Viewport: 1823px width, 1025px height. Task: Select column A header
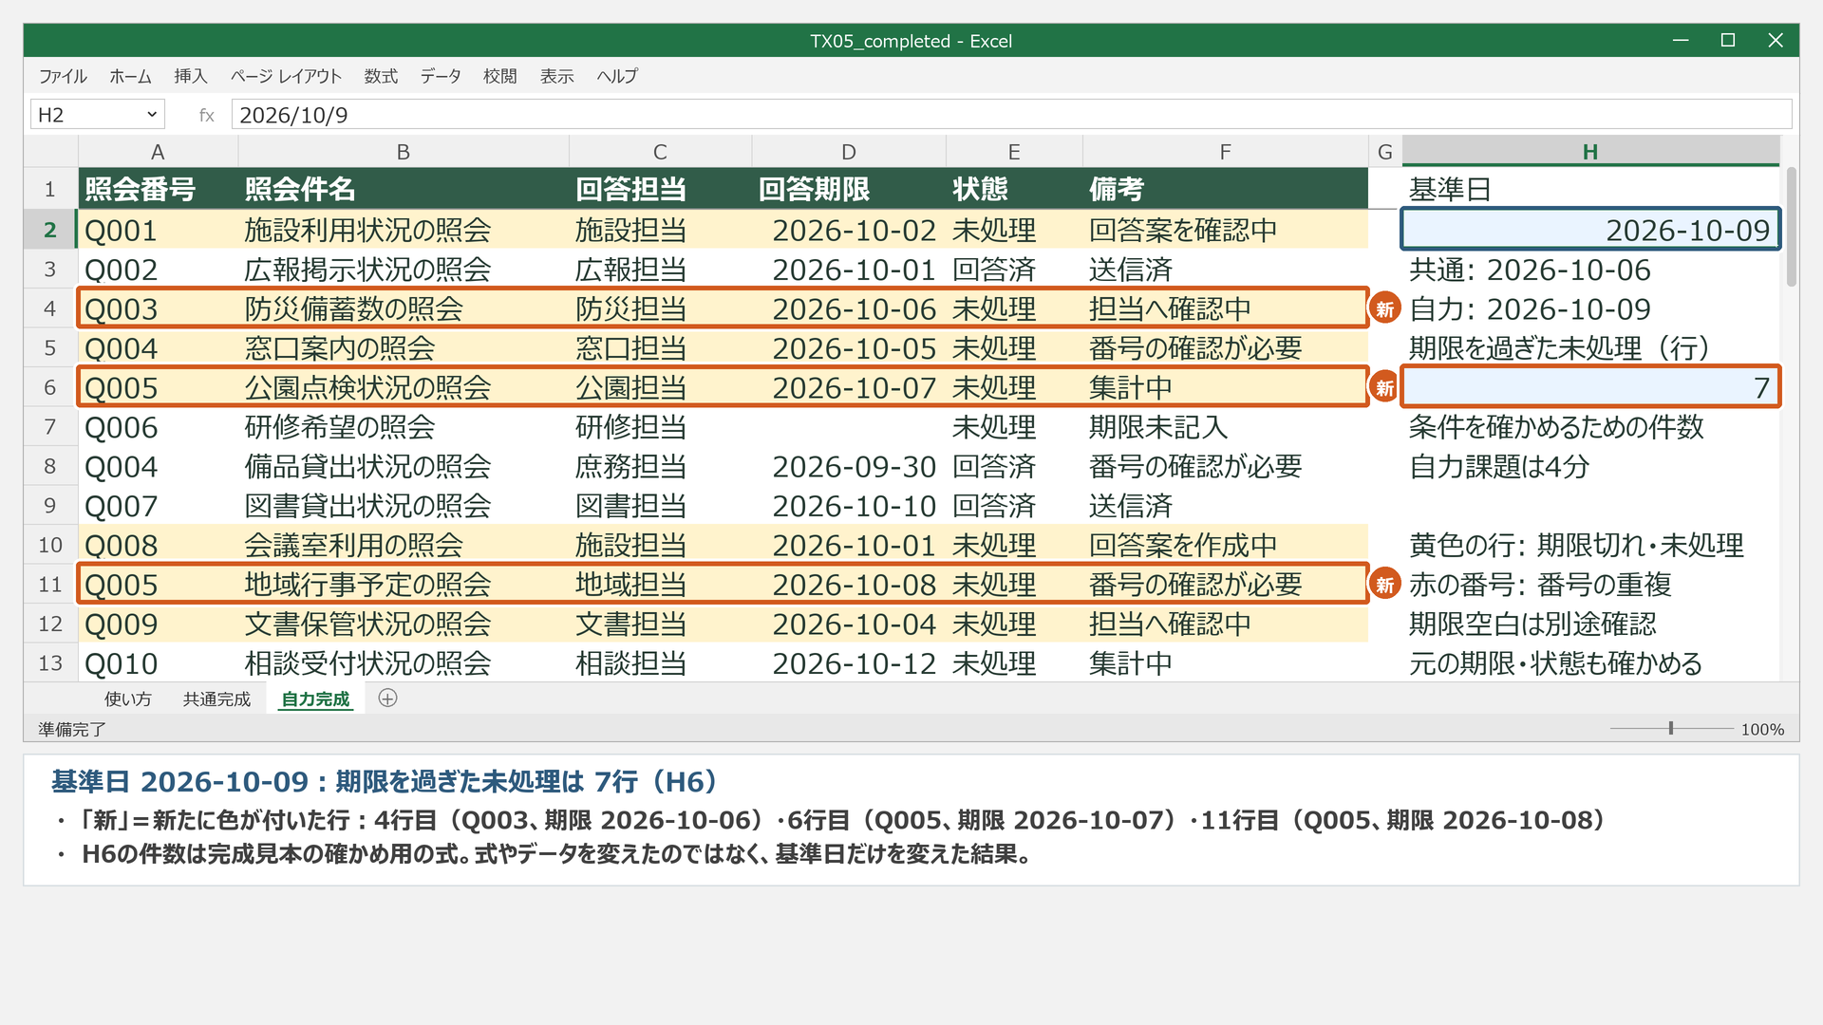[158, 152]
